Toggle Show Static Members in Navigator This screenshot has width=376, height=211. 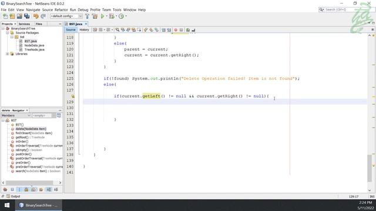tap(19, 189)
